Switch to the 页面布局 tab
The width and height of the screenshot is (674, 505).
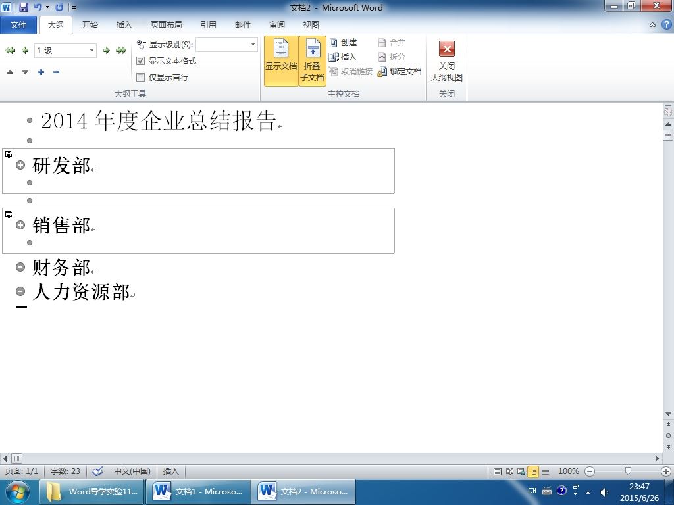coord(166,25)
